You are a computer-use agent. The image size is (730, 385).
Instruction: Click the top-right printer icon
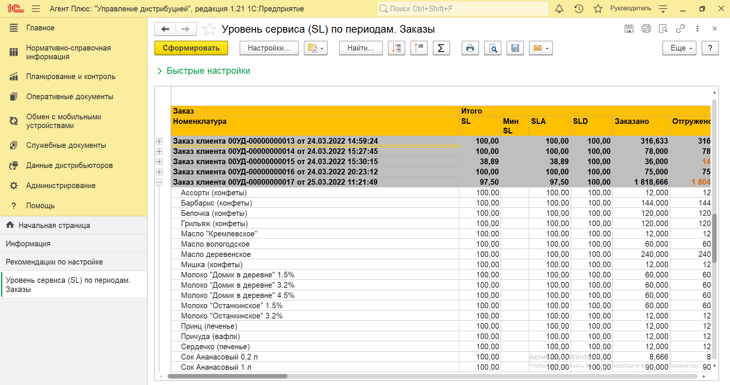coord(646,29)
